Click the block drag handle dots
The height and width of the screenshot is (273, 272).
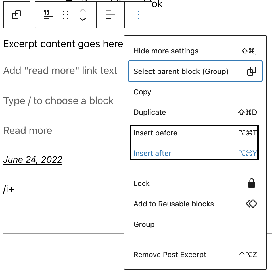(65, 15)
